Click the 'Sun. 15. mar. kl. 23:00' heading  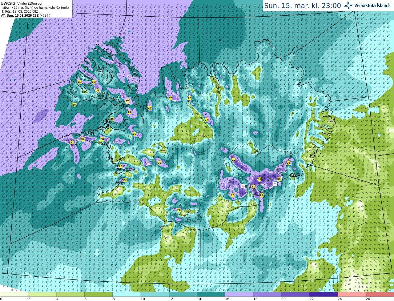coord(303,6)
